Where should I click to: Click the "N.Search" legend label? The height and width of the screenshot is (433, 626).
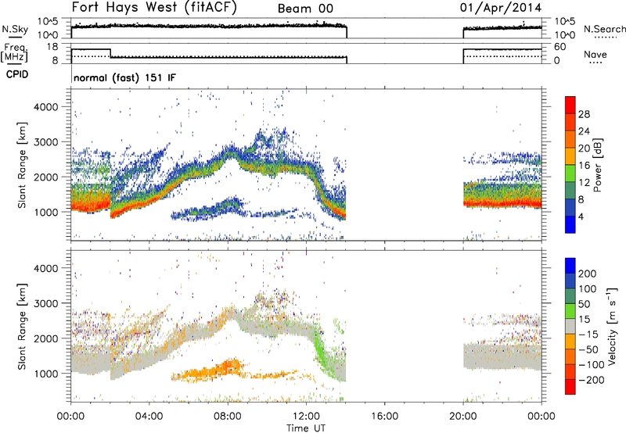coord(605,29)
